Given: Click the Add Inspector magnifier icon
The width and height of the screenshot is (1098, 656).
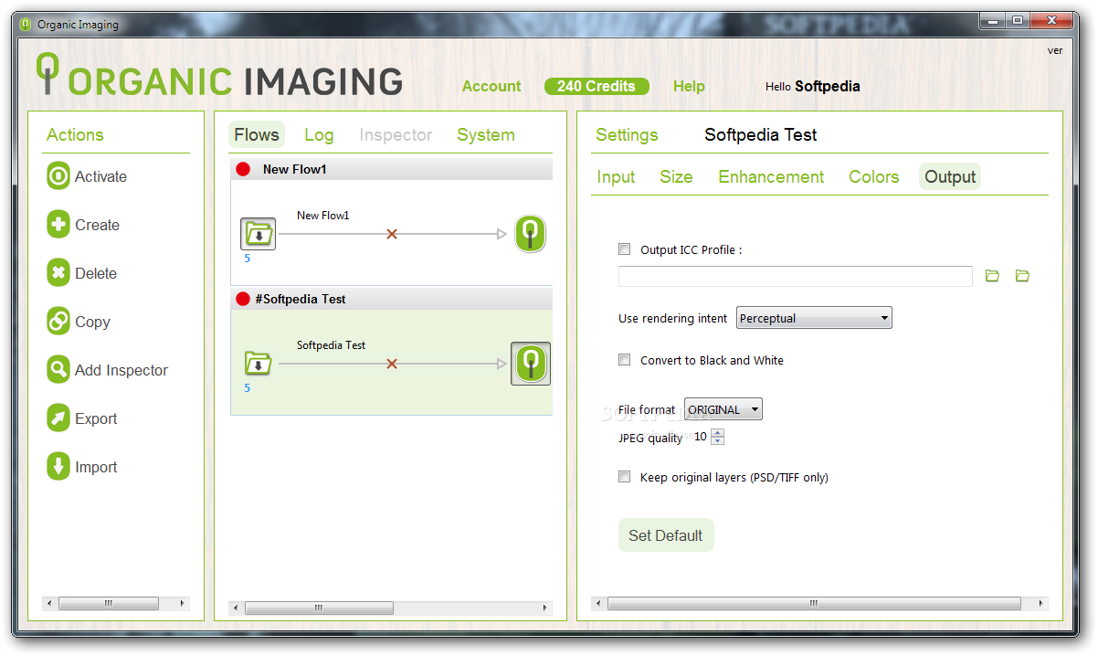Looking at the screenshot, I should 58,370.
